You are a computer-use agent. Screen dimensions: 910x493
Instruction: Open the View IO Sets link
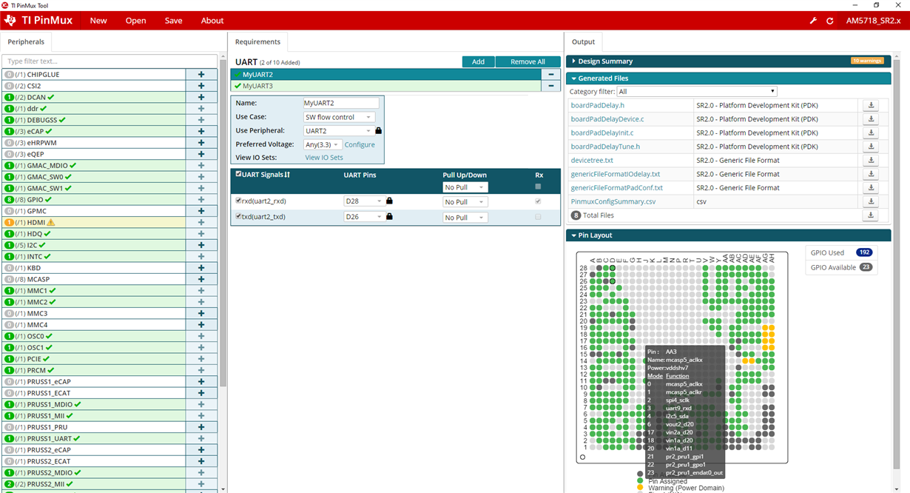click(324, 158)
